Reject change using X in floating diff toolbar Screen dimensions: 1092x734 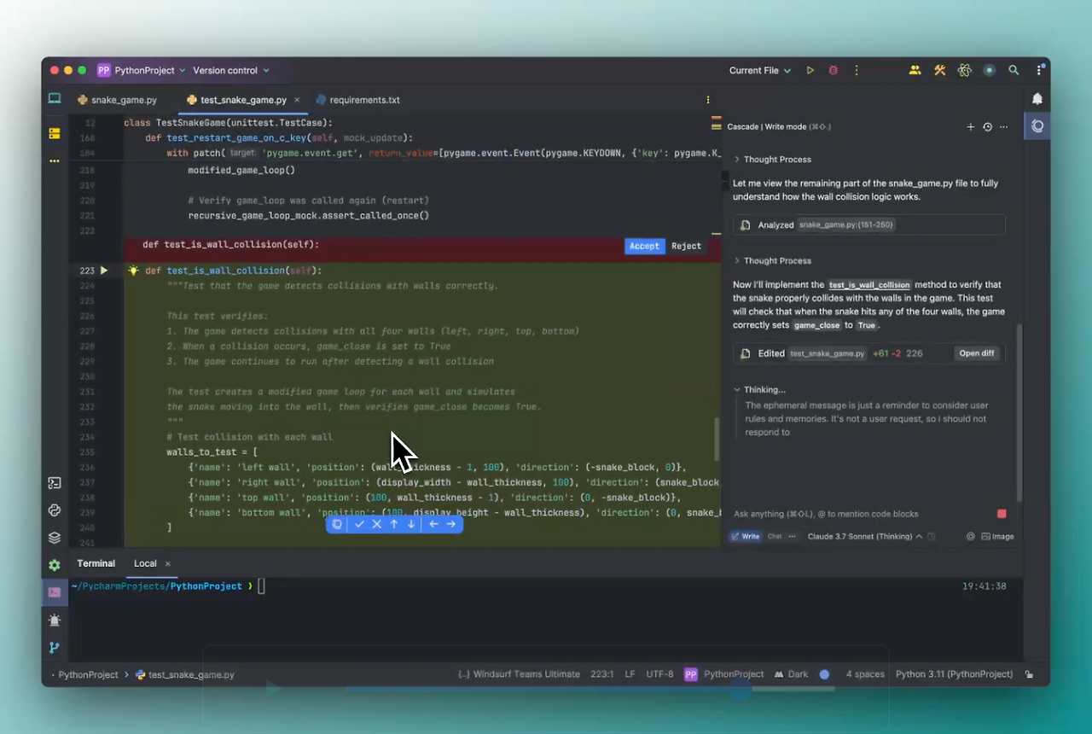pyautogui.click(x=376, y=524)
